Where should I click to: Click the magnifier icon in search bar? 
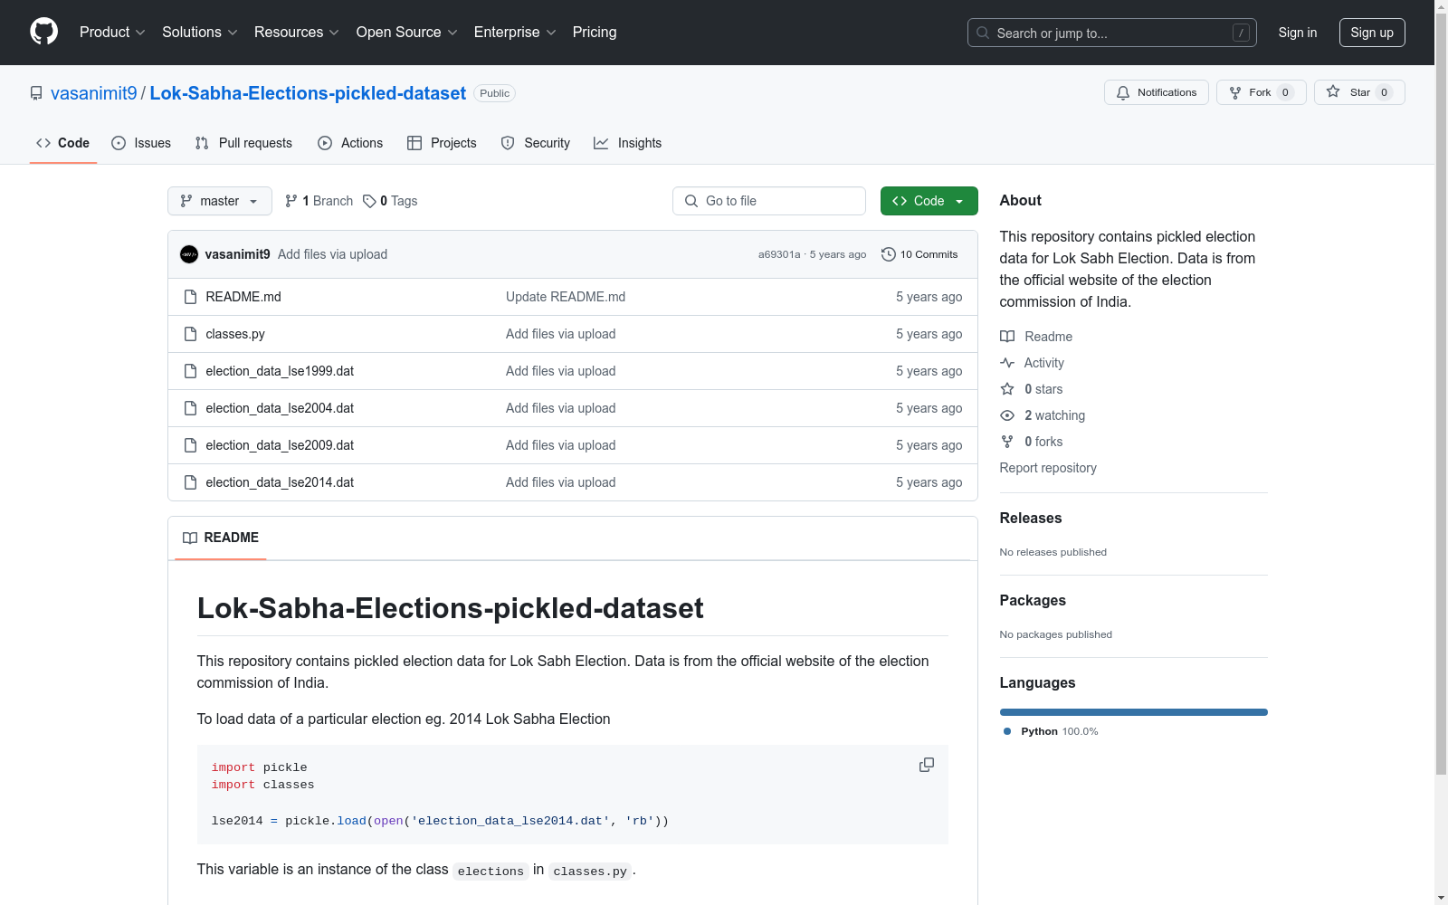[x=983, y=33]
